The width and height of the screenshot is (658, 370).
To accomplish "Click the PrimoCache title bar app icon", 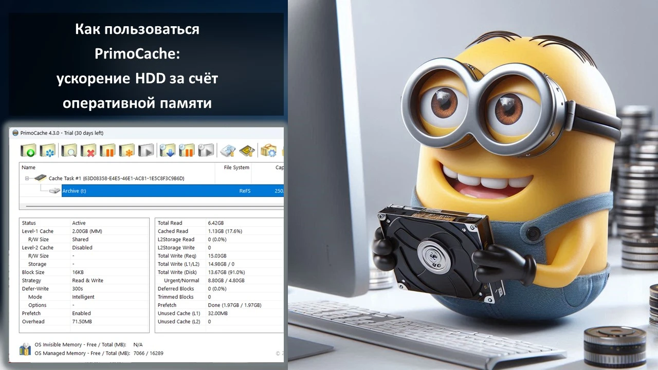I will coord(15,133).
